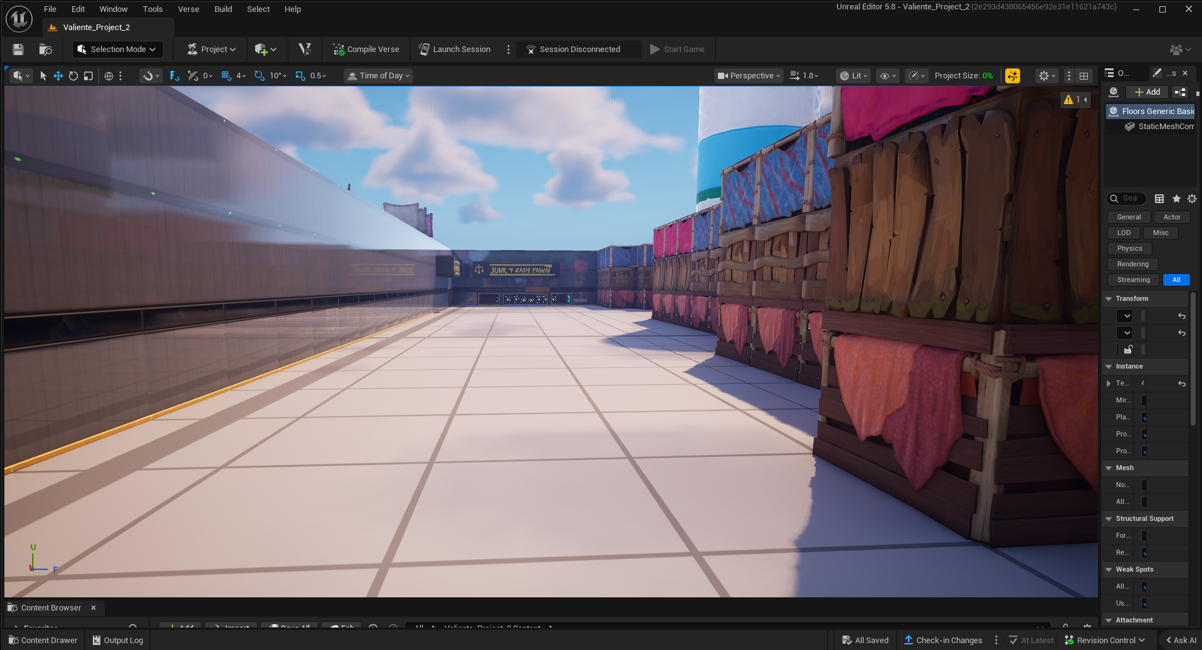Open the File menu
This screenshot has width=1202, height=650.
click(x=50, y=9)
